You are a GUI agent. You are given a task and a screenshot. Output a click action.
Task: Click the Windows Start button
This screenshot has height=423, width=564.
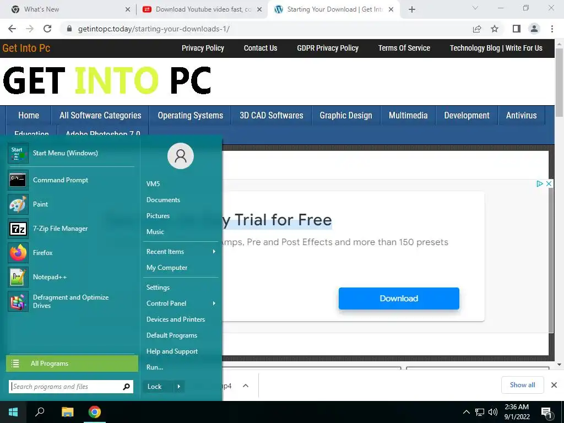click(x=13, y=412)
